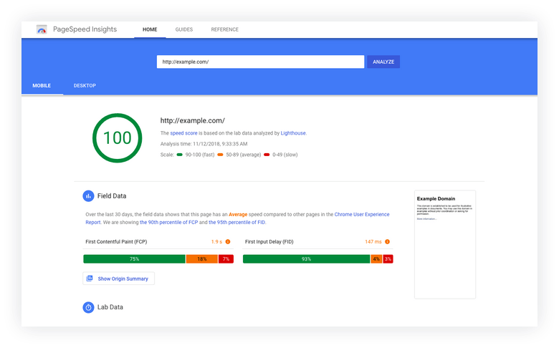Click the green 100 score circle
Image resolution: width=559 pixels, height=348 pixels.
click(118, 138)
